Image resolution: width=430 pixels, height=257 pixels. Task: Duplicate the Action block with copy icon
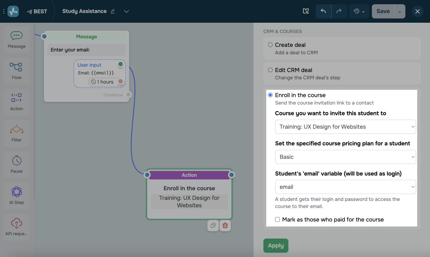[213, 225]
